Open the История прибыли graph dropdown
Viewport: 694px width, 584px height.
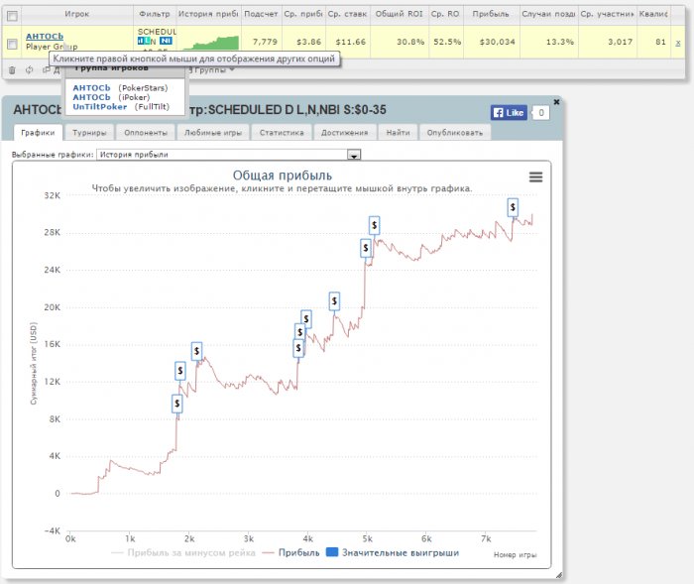tap(353, 155)
